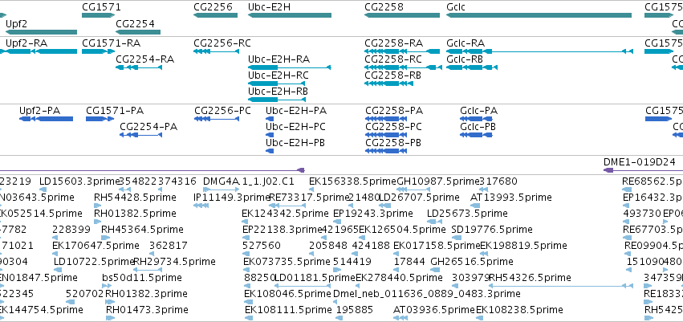683x322 pixels.
Task: Select the LD15603.3prime EST label
Action: click(x=79, y=181)
